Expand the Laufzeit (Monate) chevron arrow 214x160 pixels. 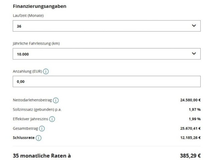[194, 26]
